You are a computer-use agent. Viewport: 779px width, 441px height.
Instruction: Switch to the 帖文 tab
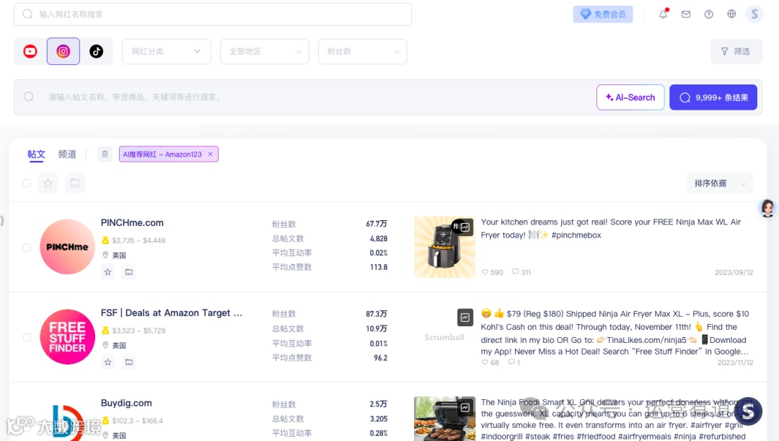36,154
